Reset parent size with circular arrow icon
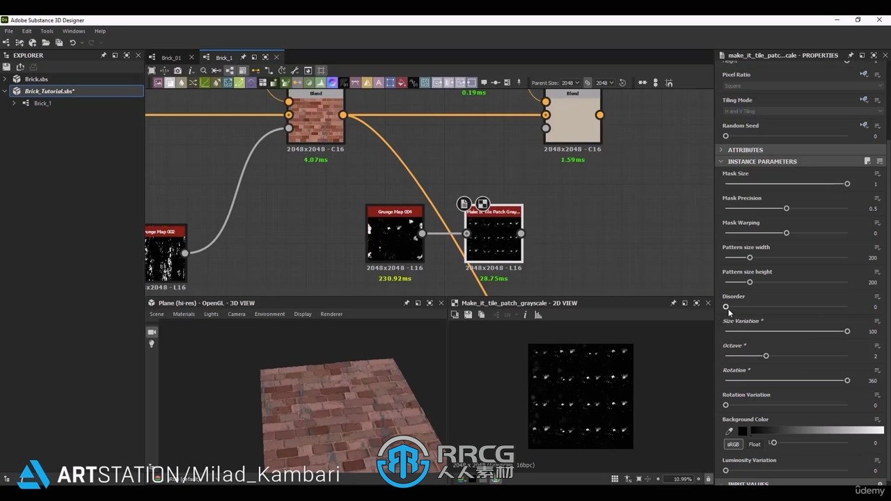The image size is (891, 501). point(622,83)
